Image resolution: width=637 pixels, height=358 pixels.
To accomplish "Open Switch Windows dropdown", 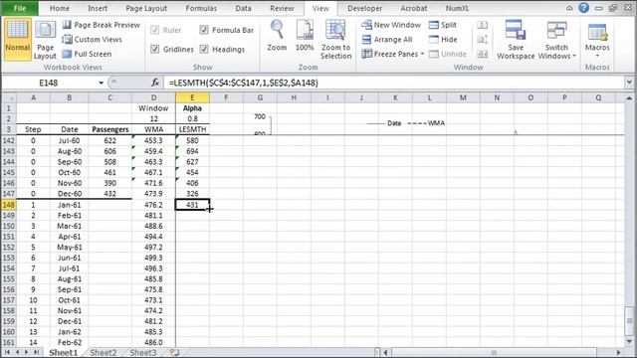I will click(556, 40).
